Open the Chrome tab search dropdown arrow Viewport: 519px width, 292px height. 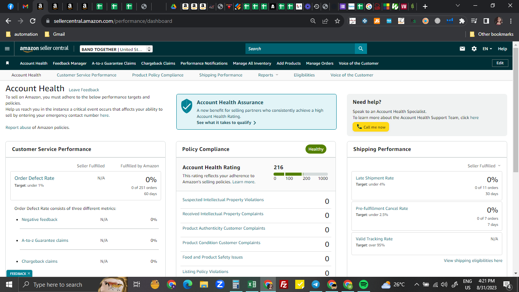[457, 6]
